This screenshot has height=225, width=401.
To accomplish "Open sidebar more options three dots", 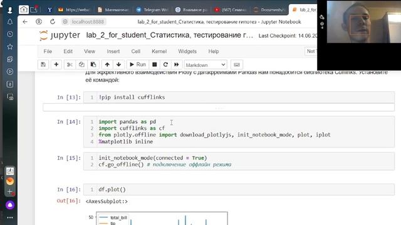I will [x=10, y=217].
